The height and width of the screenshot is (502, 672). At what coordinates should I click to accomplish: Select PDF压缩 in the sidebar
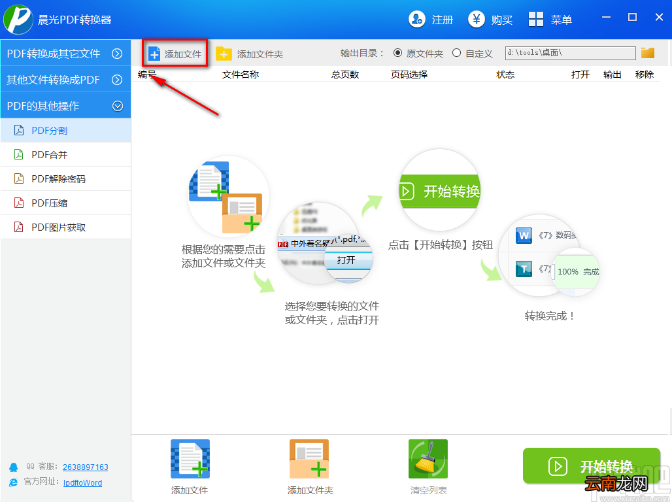pos(65,203)
